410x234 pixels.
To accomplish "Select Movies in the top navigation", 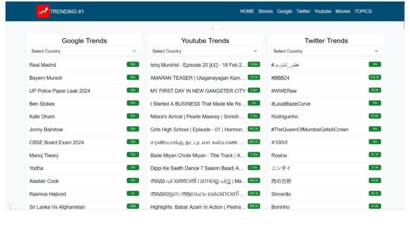I will 343,11.
